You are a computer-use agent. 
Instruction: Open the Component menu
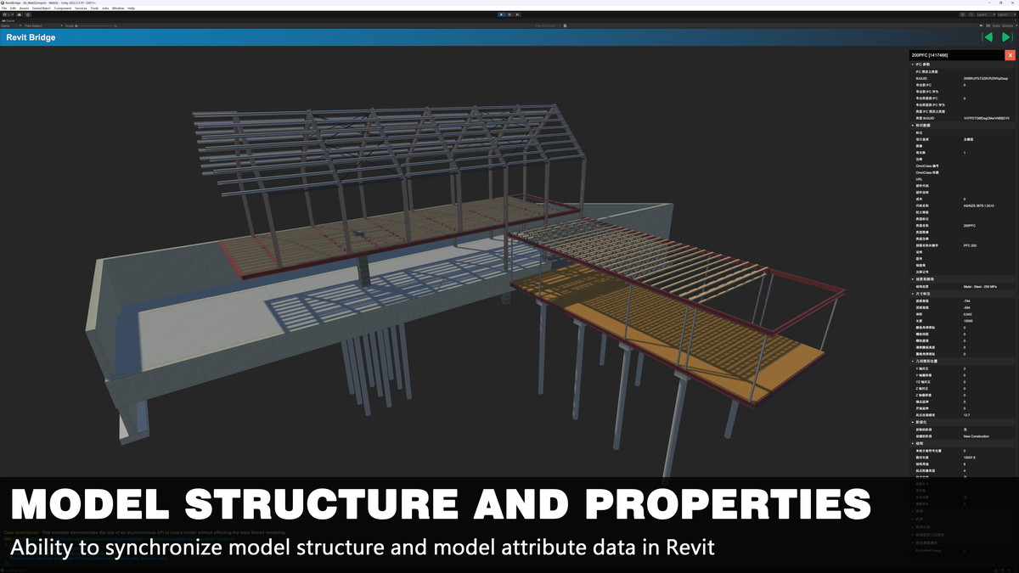[x=63, y=8]
